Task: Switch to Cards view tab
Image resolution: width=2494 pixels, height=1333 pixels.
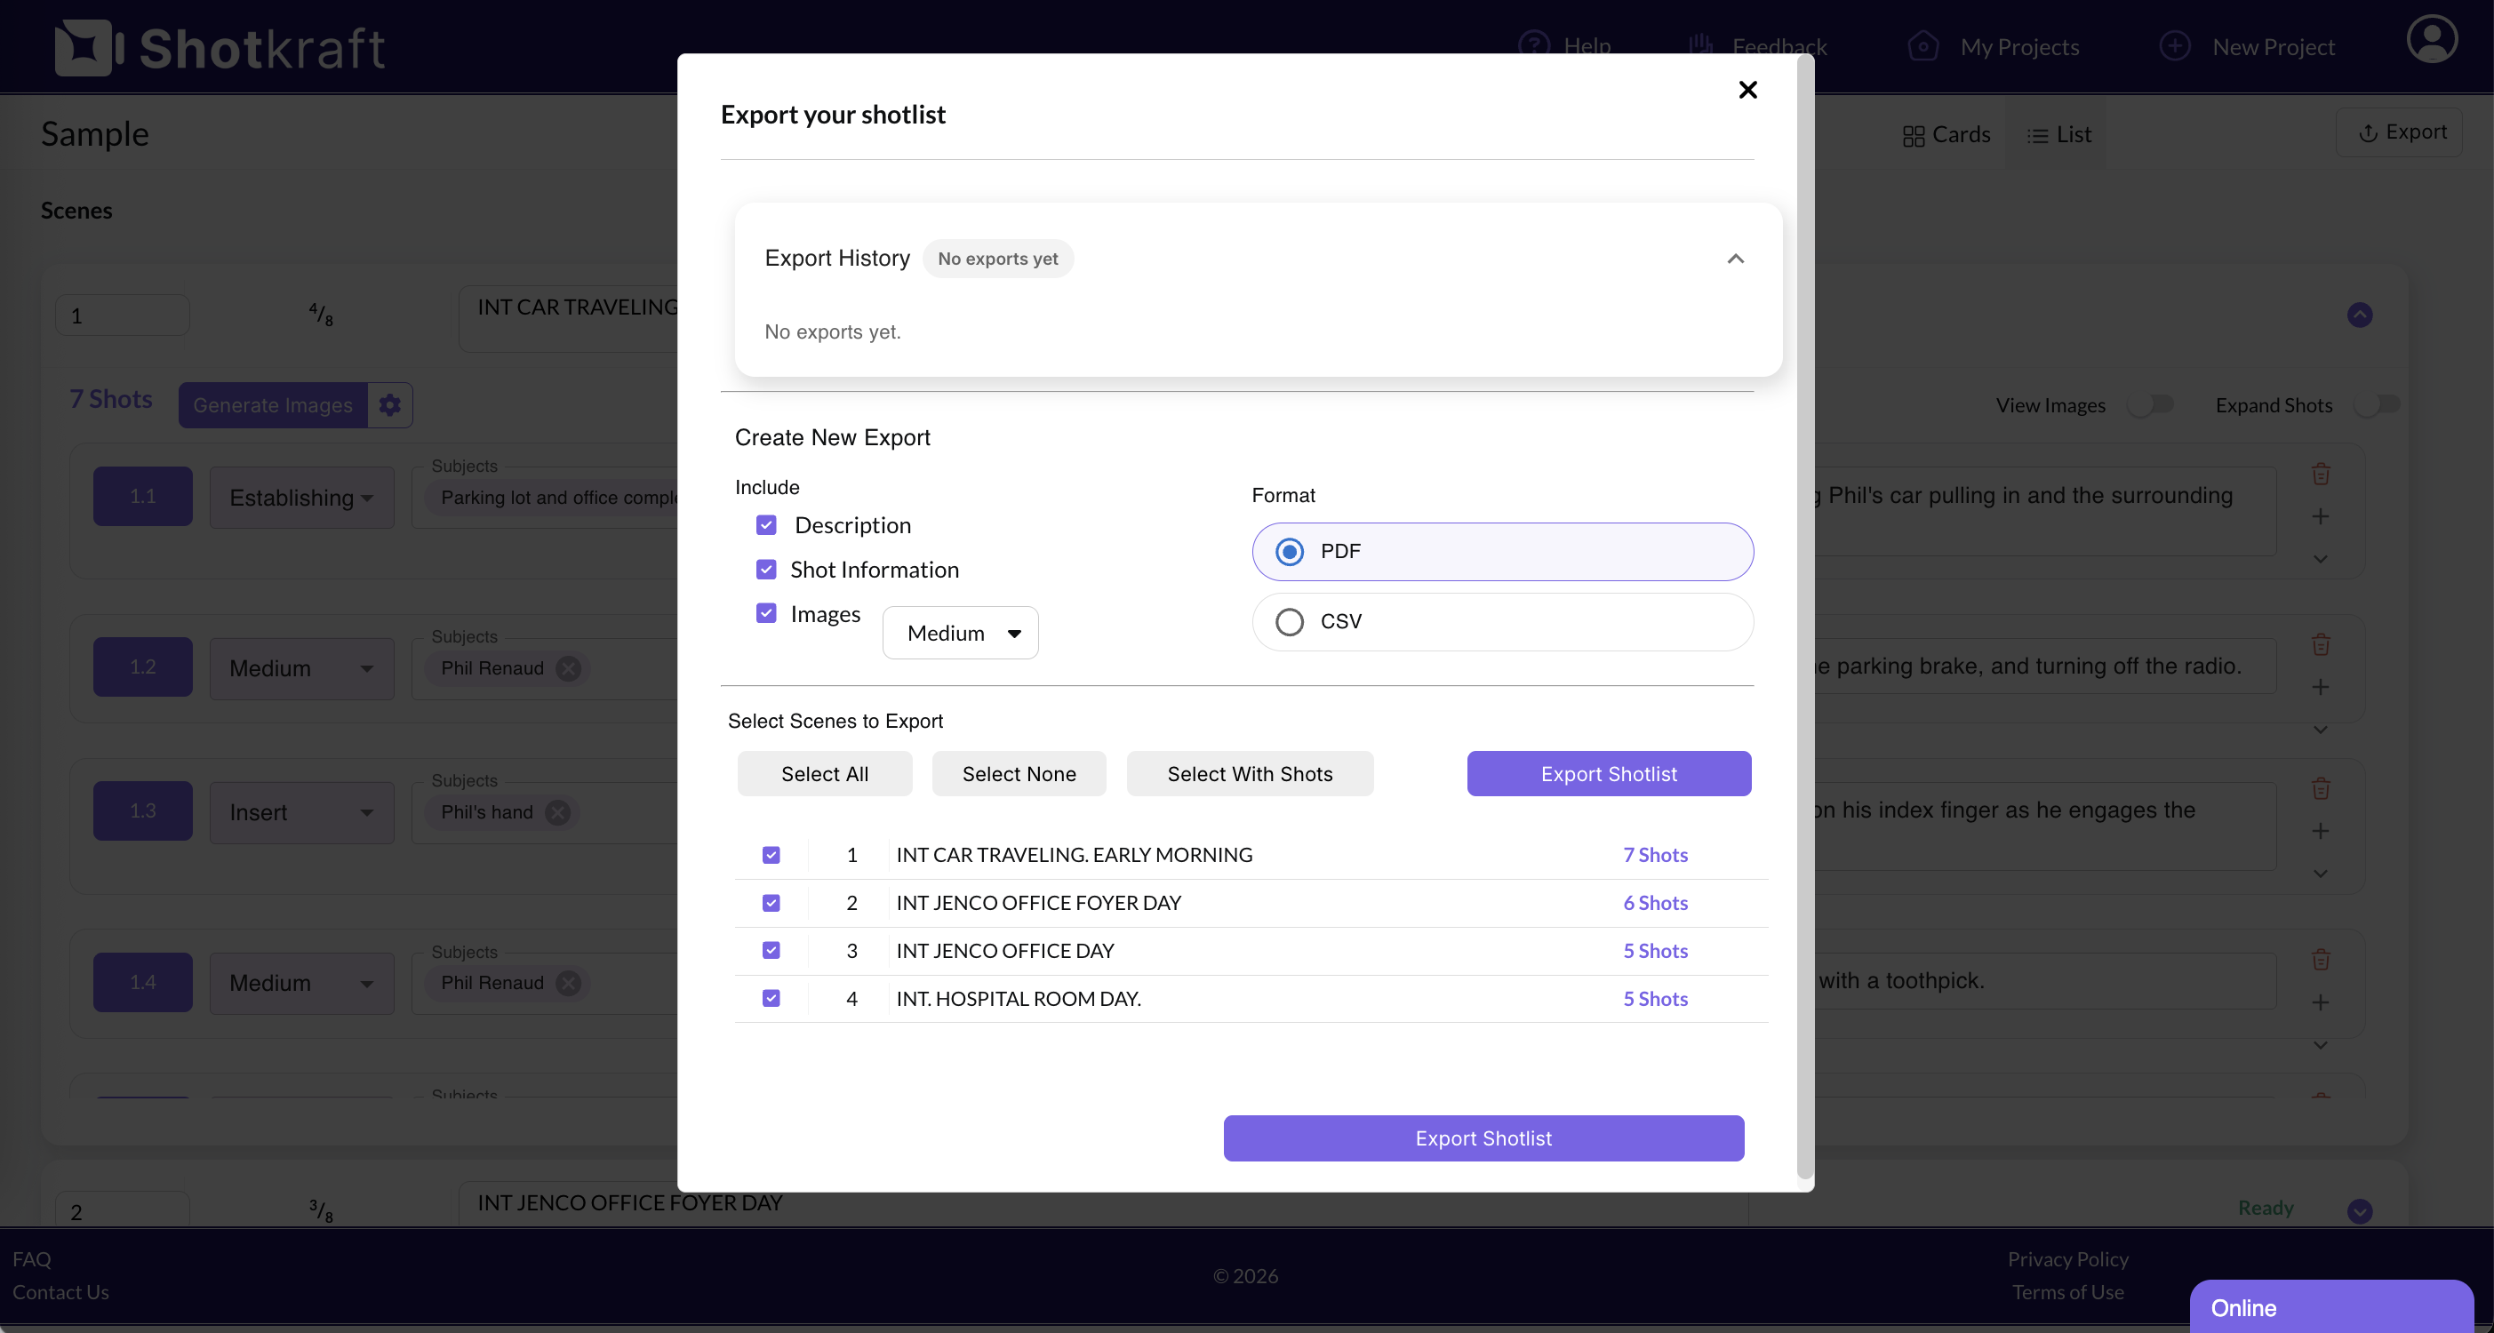Action: point(1946,134)
